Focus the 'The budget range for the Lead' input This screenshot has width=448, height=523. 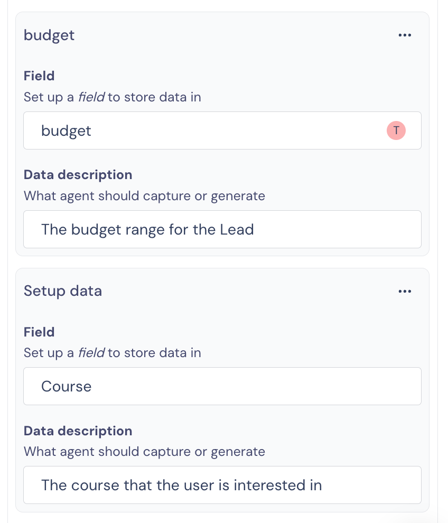pos(222,229)
